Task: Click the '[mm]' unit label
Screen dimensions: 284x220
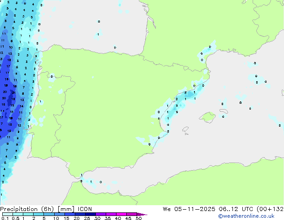Action: pos(66,209)
